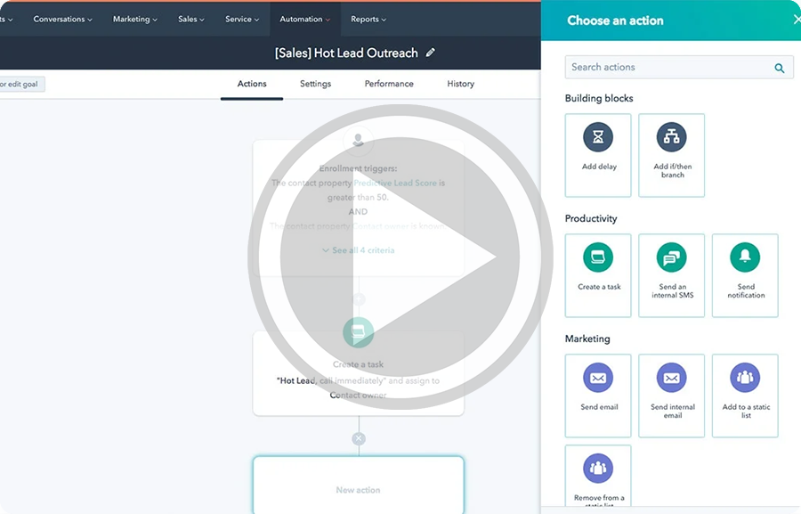Open the Create a task workflow card
Viewport: 801px width, 514px height.
(x=359, y=373)
